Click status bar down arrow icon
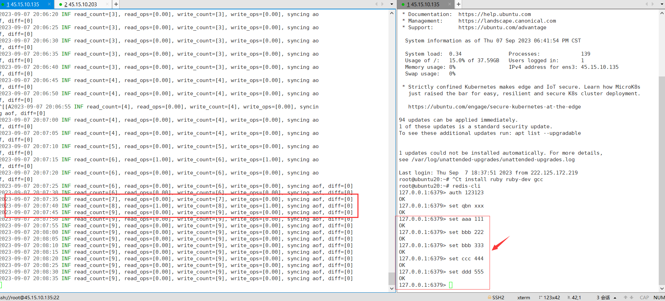 click(631, 298)
